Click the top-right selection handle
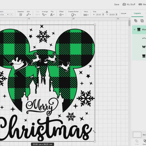 click(x=95, y=25)
